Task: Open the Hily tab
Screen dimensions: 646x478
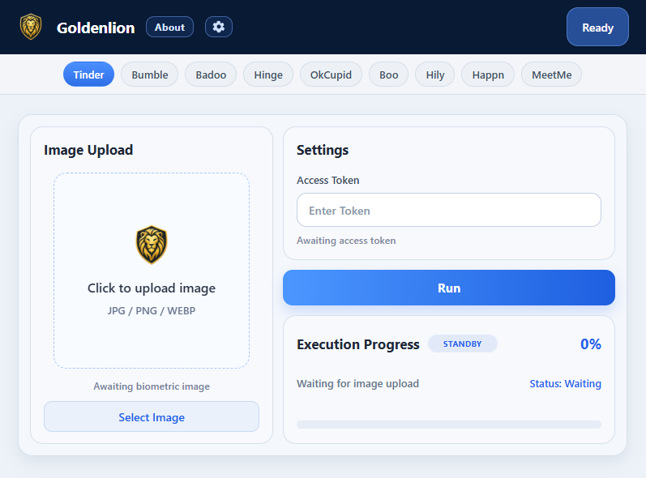Action: 435,75
